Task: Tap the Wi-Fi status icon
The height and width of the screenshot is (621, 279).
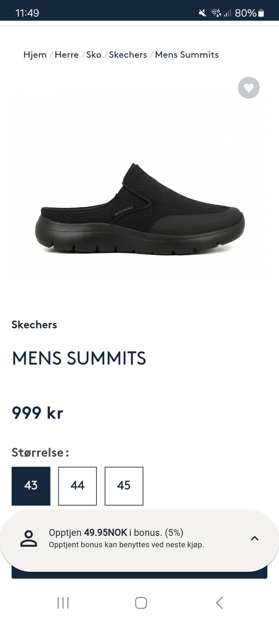Action: coord(216,13)
